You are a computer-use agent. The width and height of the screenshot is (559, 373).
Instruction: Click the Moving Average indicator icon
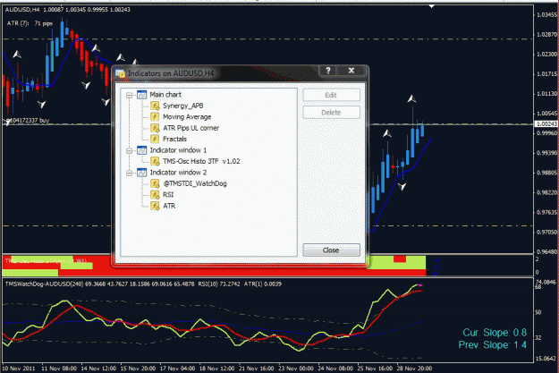(155, 117)
